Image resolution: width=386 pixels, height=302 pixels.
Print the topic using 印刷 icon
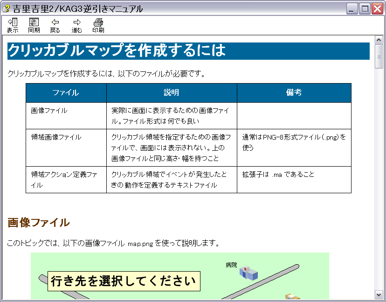pos(98,25)
